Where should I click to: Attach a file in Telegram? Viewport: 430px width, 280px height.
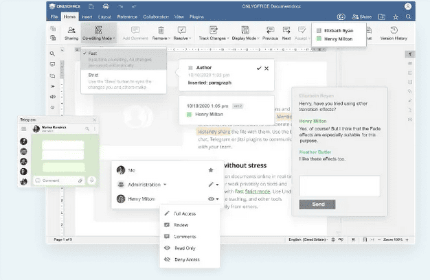point(80,180)
